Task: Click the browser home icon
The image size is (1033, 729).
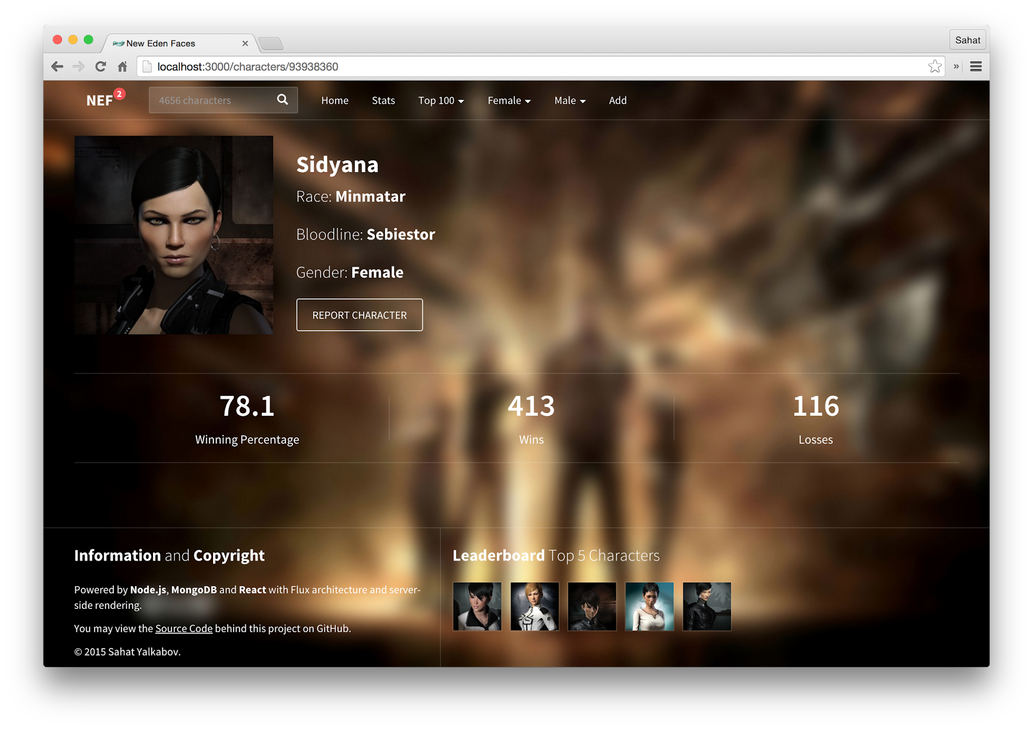Action: tap(122, 66)
